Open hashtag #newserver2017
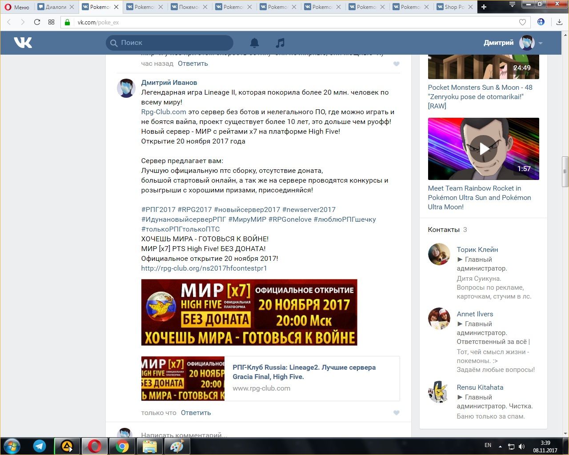 click(x=309, y=210)
